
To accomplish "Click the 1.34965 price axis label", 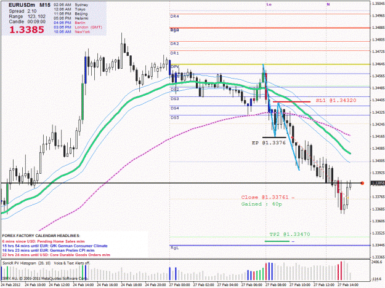I will (378, 16).
